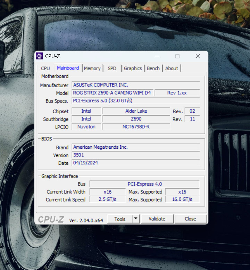Minimize the CPU-Z window
This screenshot has height=270, width=250.
(x=157, y=56)
